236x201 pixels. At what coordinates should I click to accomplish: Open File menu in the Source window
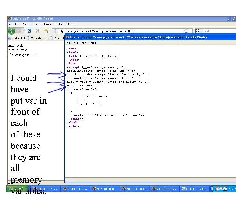[x=68, y=43]
